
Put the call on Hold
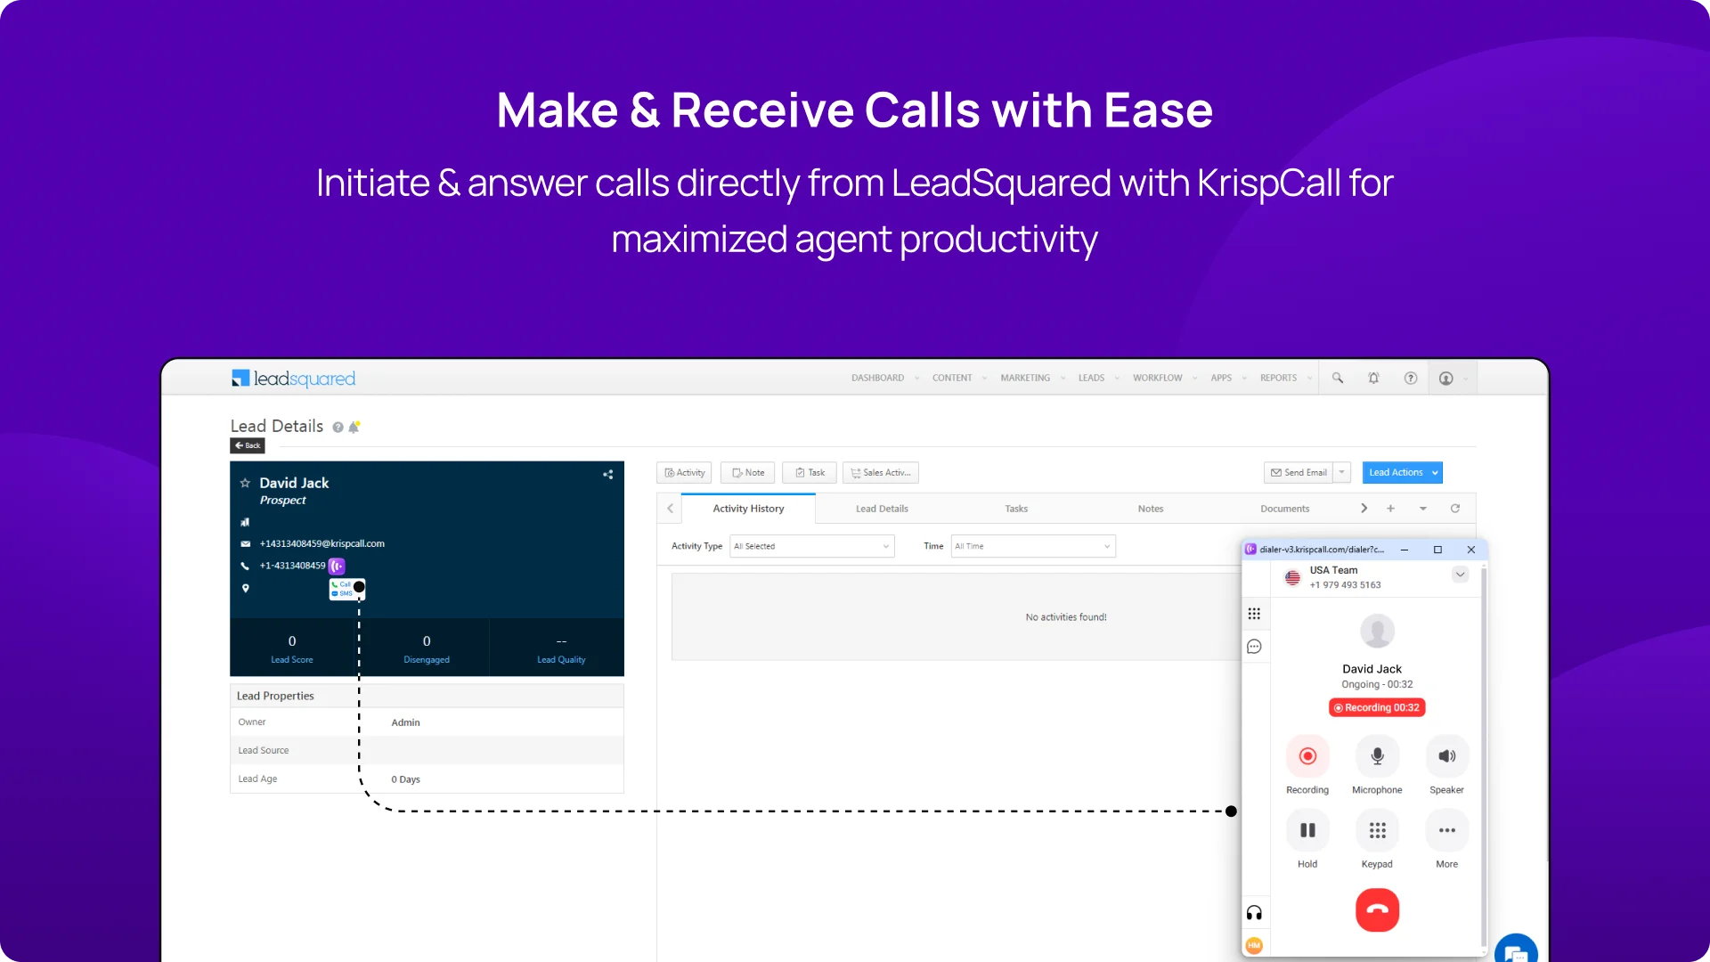(1307, 830)
